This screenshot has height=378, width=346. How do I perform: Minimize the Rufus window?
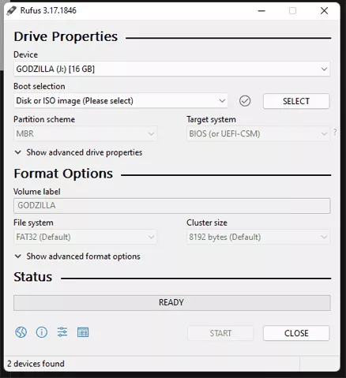261,11
